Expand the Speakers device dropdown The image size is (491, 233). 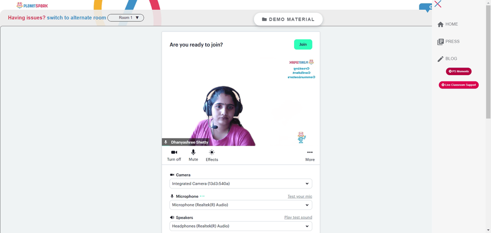[x=241, y=226]
